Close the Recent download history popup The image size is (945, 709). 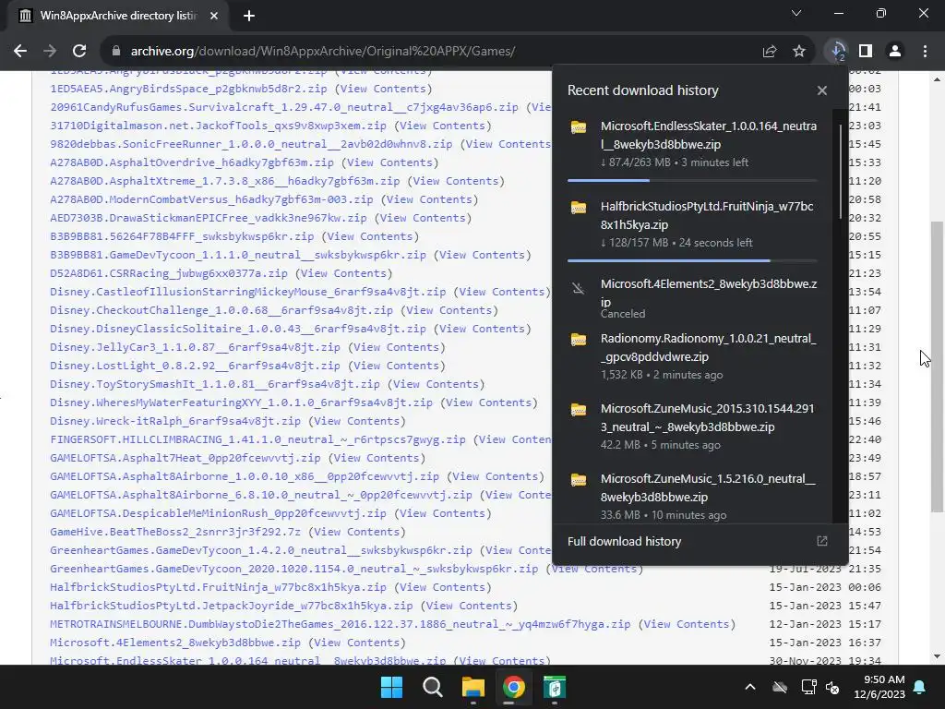point(822,90)
